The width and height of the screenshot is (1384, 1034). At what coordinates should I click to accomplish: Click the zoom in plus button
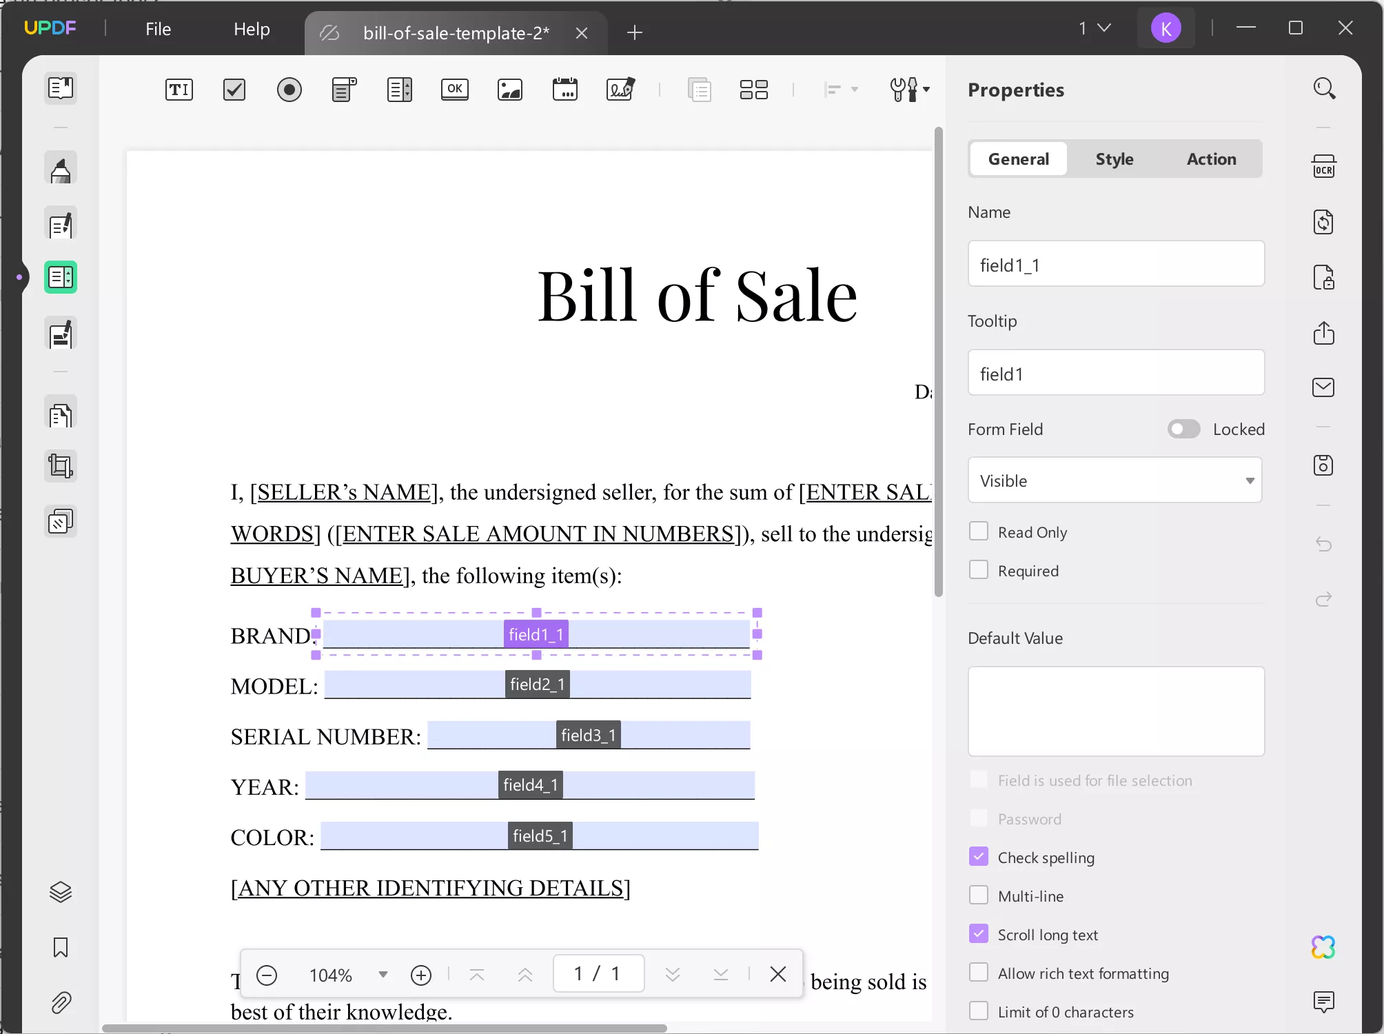(x=421, y=975)
